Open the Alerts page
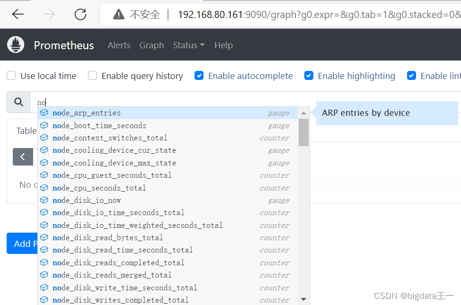This screenshot has width=461, height=305. 119,45
